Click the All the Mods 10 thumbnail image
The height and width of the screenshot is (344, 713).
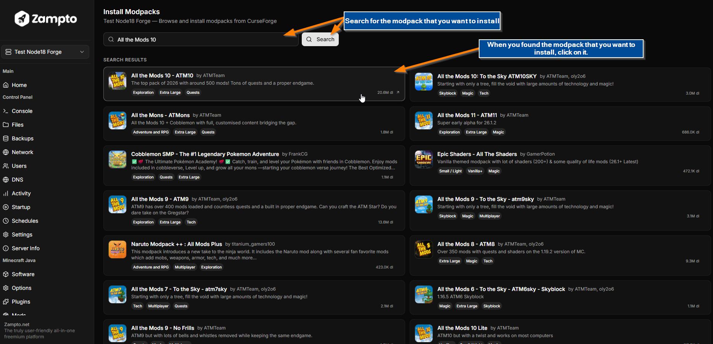coord(117,81)
